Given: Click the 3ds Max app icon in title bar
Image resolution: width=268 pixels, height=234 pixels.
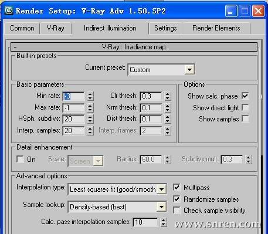Looking at the screenshot, I should point(9,11).
